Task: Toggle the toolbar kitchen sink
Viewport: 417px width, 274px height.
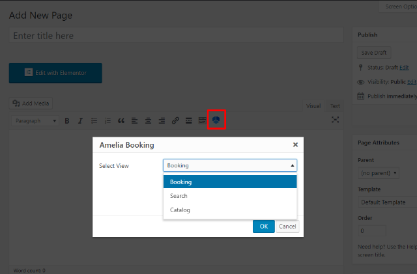Action: [203, 120]
